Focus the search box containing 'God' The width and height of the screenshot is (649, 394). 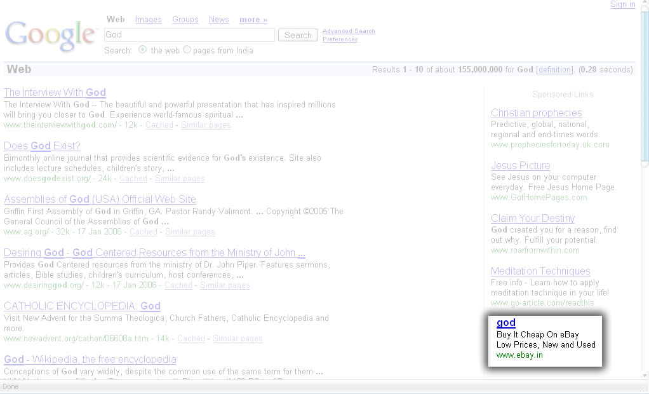[189, 35]
